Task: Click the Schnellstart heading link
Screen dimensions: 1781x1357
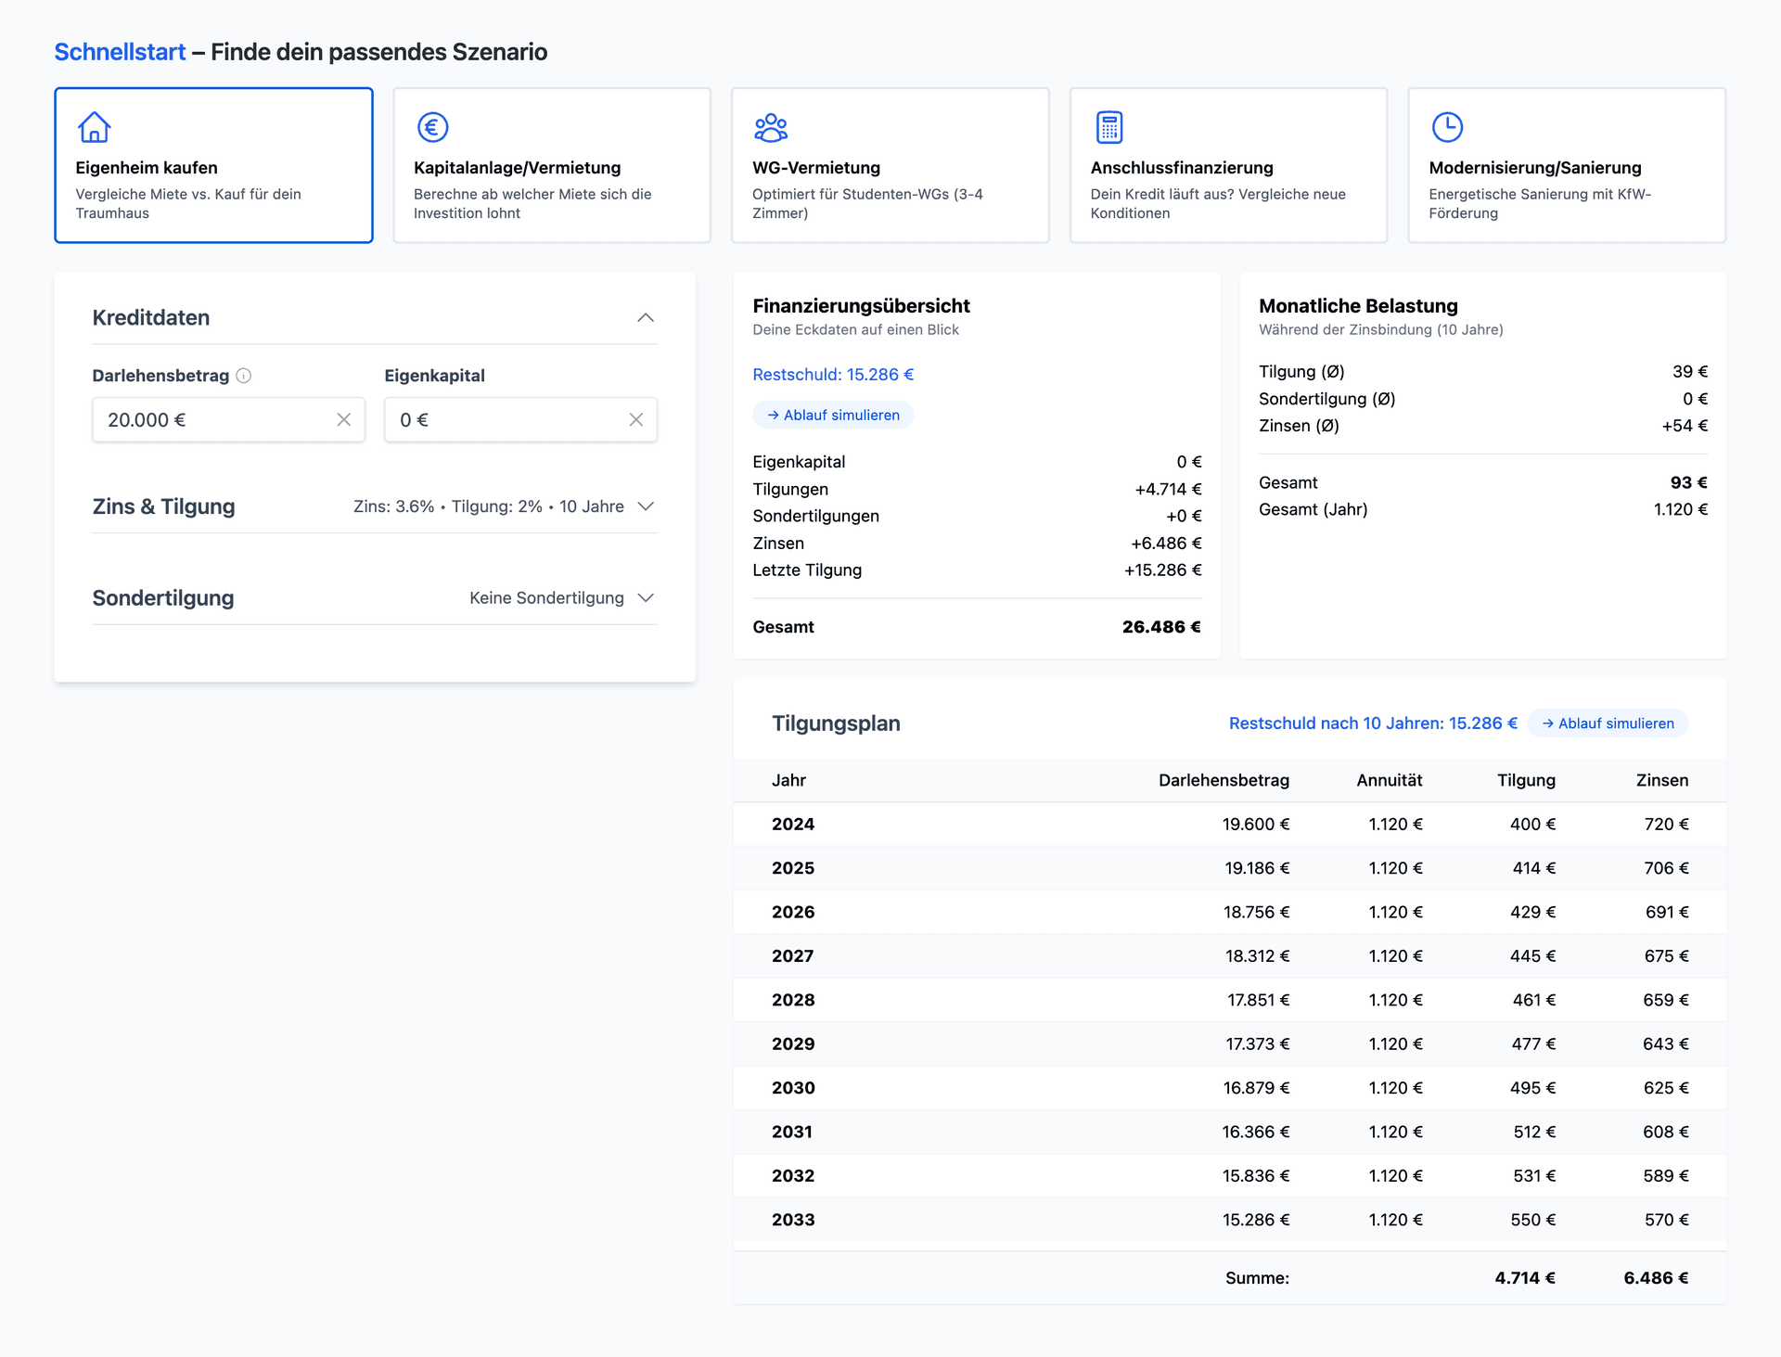Action: 120,52
